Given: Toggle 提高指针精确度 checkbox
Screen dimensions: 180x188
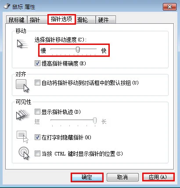Looking at the screenshot, I should tap(37, 63).
